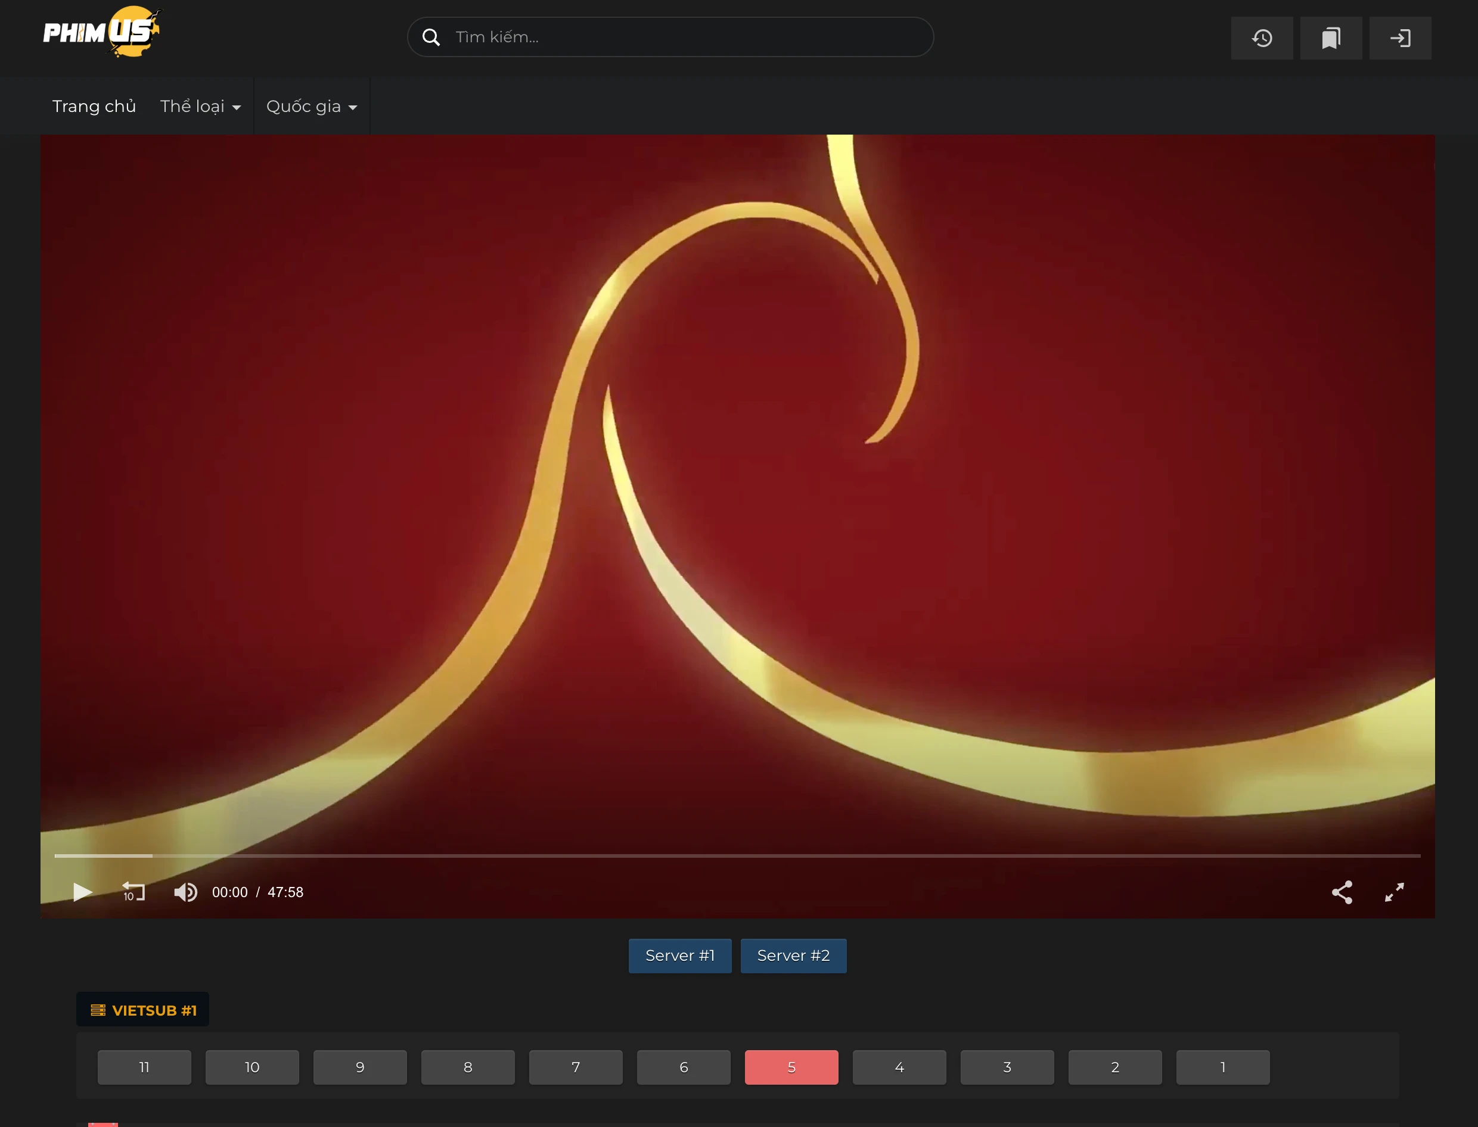Rewind the video 10 seconds

point(133,892)
